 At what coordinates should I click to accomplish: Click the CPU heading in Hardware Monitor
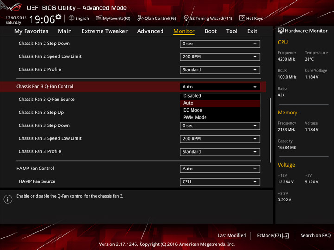tap(283, 42)
